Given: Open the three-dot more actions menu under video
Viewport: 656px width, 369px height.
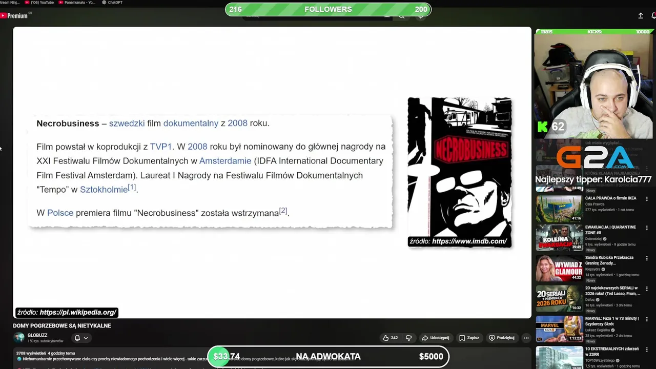Looking at the screenshot, I should pos(526,338).
